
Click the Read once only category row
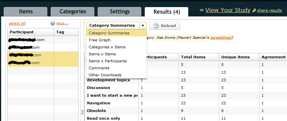[x=186, y=118]
